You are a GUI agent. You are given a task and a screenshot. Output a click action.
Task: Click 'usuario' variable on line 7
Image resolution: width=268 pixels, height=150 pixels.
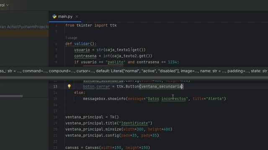(x=82, y=50)
